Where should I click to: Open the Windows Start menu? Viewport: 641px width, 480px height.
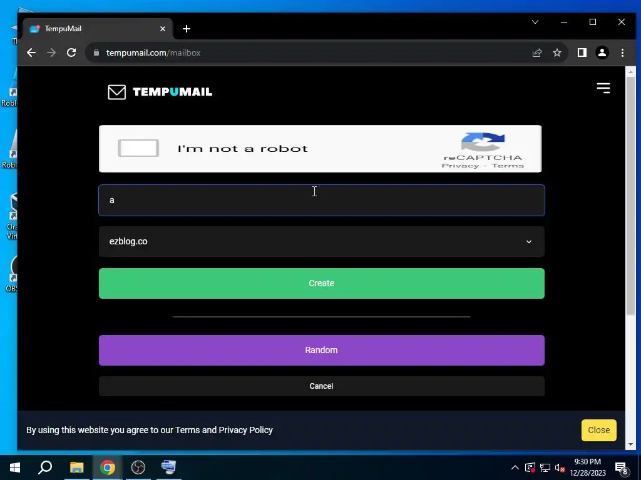(15, 467)
